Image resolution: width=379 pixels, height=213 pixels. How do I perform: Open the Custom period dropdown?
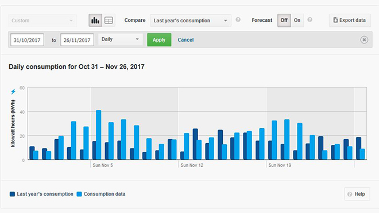[x=42, y=21]
